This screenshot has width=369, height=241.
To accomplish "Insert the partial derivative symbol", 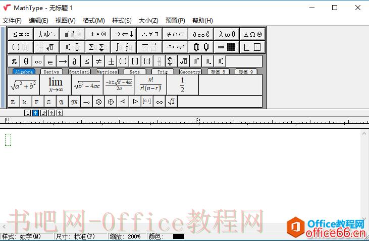I will (x=74, y=61).
